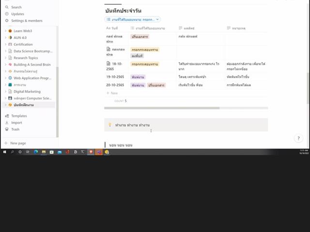
Task: Expand the Certification page arrow
Action: coord(5,44)
